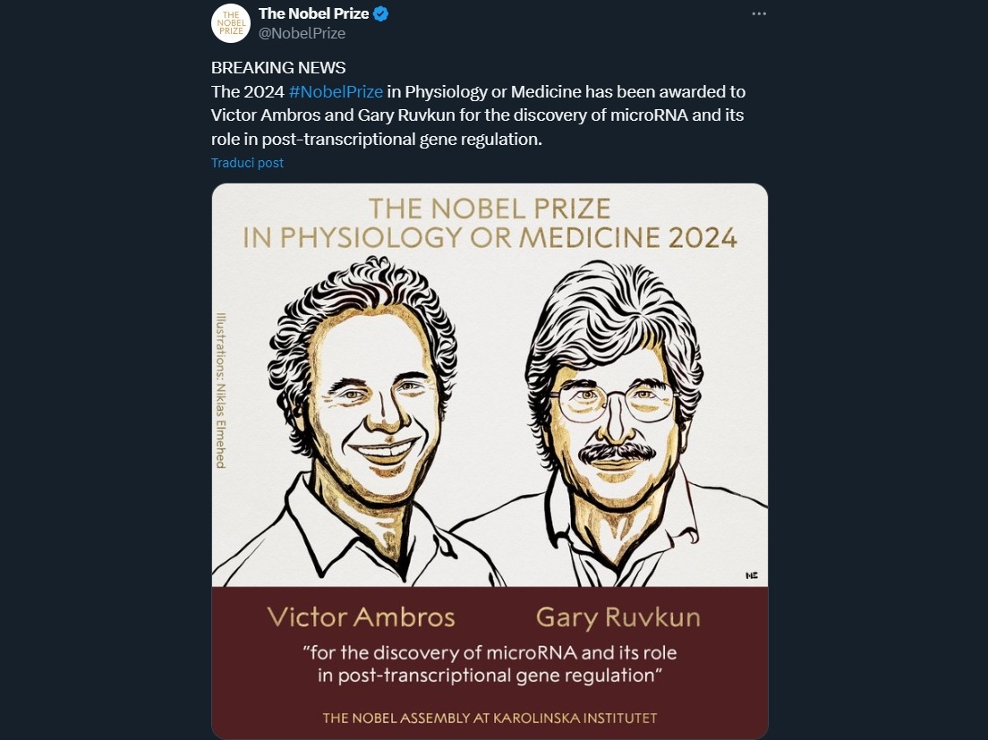Click the Gary Ruvkun name caption in image

[617, 617]
